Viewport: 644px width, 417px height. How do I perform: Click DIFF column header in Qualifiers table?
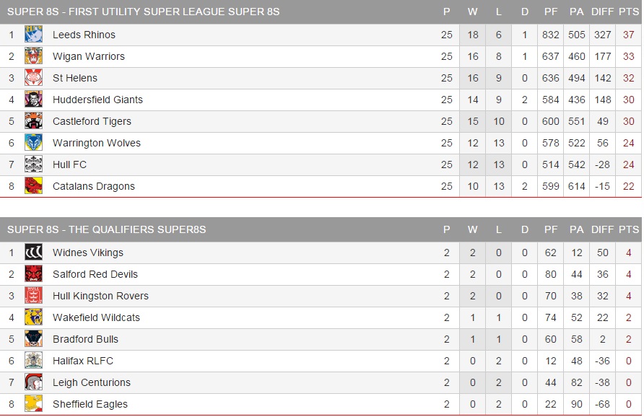tap(602, 229)
